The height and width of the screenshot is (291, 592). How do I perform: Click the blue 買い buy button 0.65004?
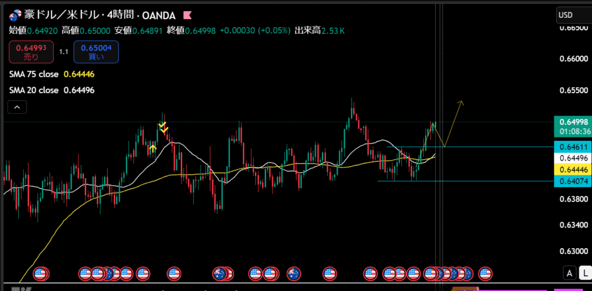click(x=96, y=52)
